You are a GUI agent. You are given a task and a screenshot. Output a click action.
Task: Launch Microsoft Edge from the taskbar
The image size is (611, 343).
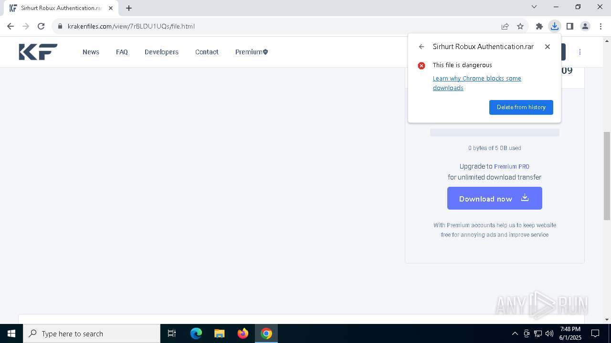pos(196,333)
